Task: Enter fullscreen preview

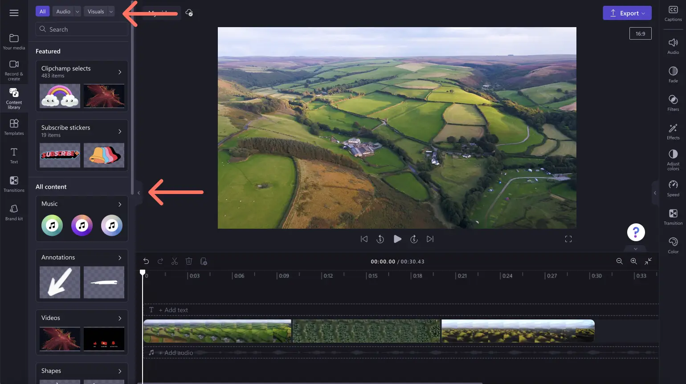Action: pyautogui.click(x=568, y=239)
